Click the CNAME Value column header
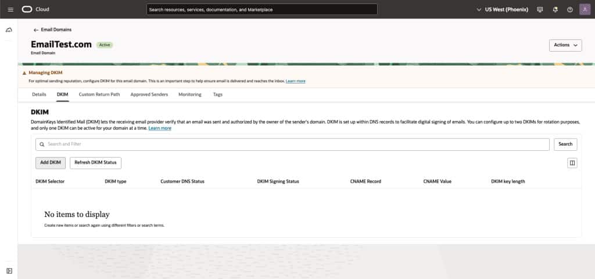595x279 pixels. pos(437,182)
